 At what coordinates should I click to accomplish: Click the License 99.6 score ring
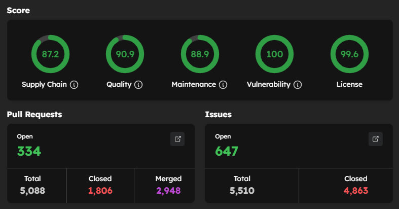[x=349, y=54]
